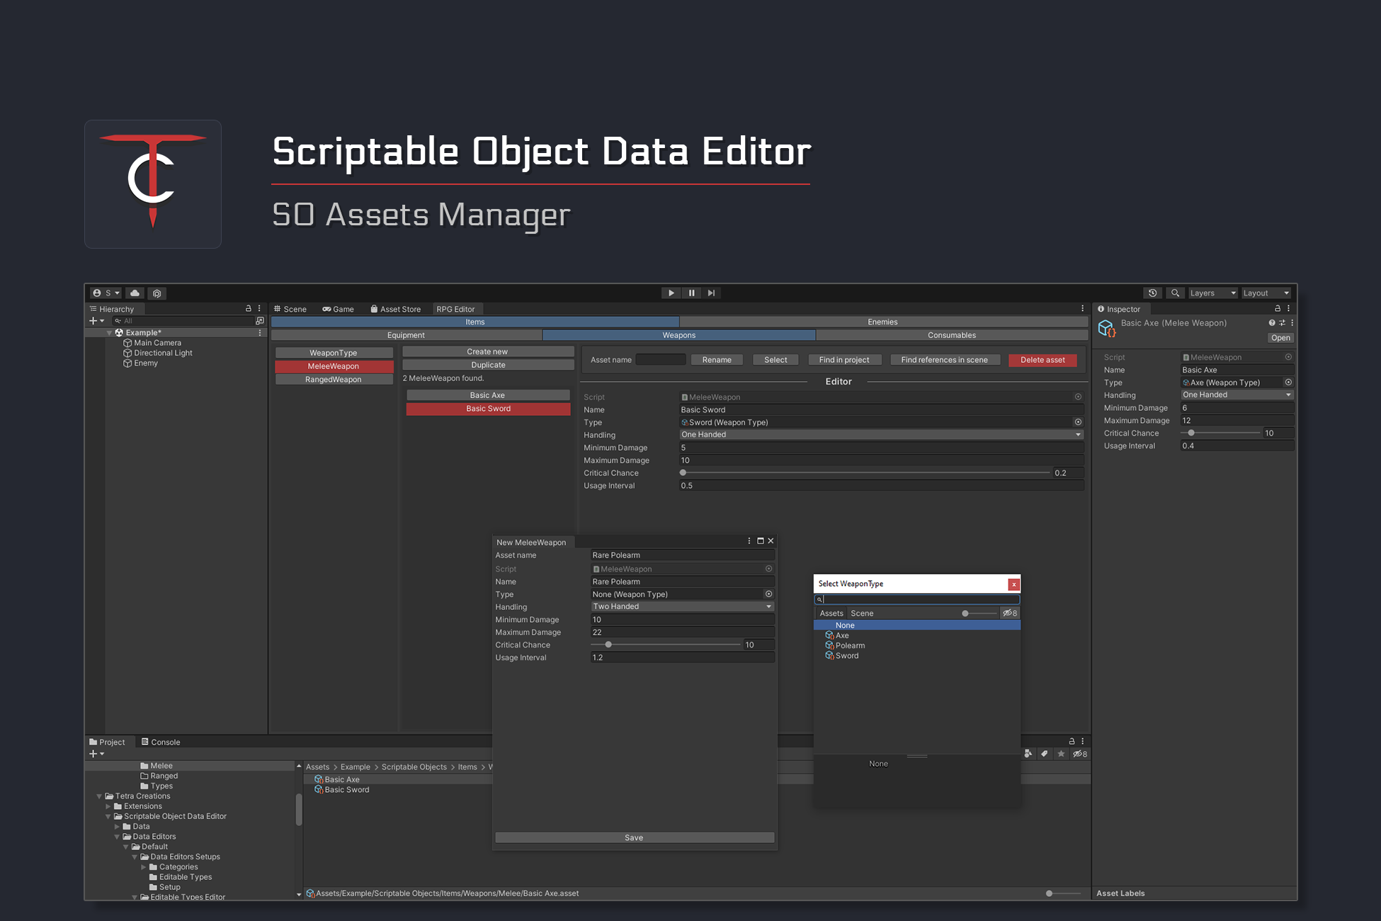This screenshot has height=921, width=1381.
Task: Click Find in project button
Action: 844,360
